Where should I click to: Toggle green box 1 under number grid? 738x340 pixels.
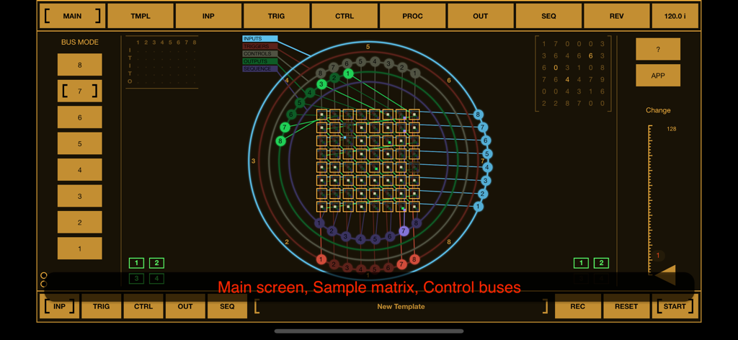coord(582,263)
